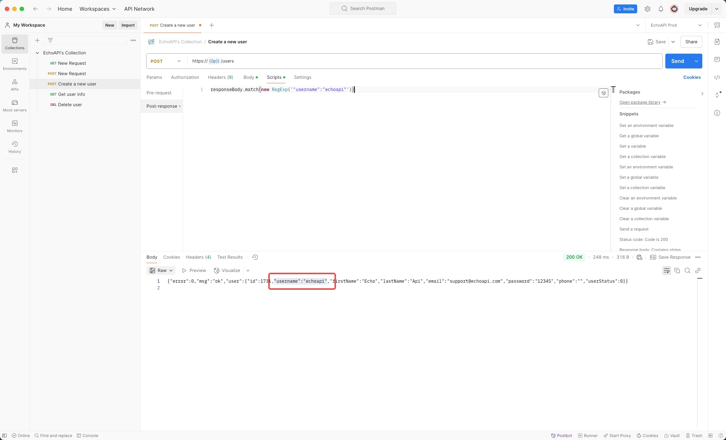Open the configure sidebar apps grid icon
Image resolution: width=726 pixels, height=440 pixels.
(x=15, y=170)
